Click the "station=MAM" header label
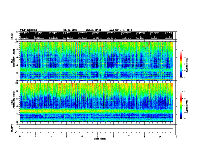 tap(93, 30)
